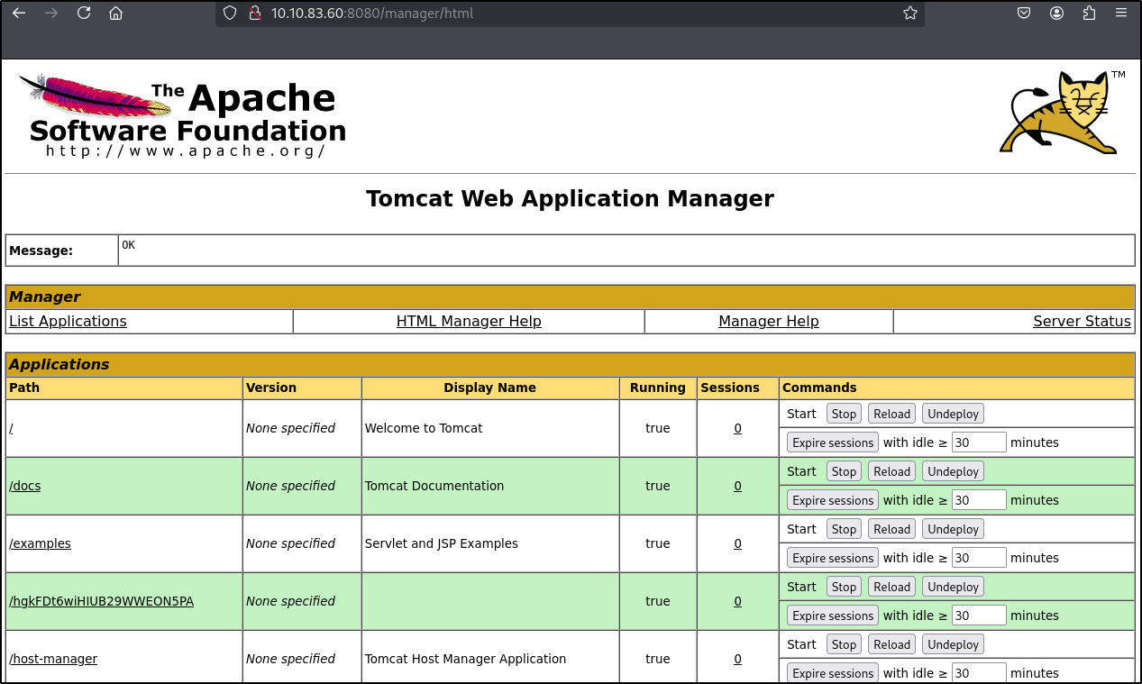Click the Apache Software Foundation logo
This screenshot has width=1142, height=684.
pyautogui.click(x=183, y=117)
